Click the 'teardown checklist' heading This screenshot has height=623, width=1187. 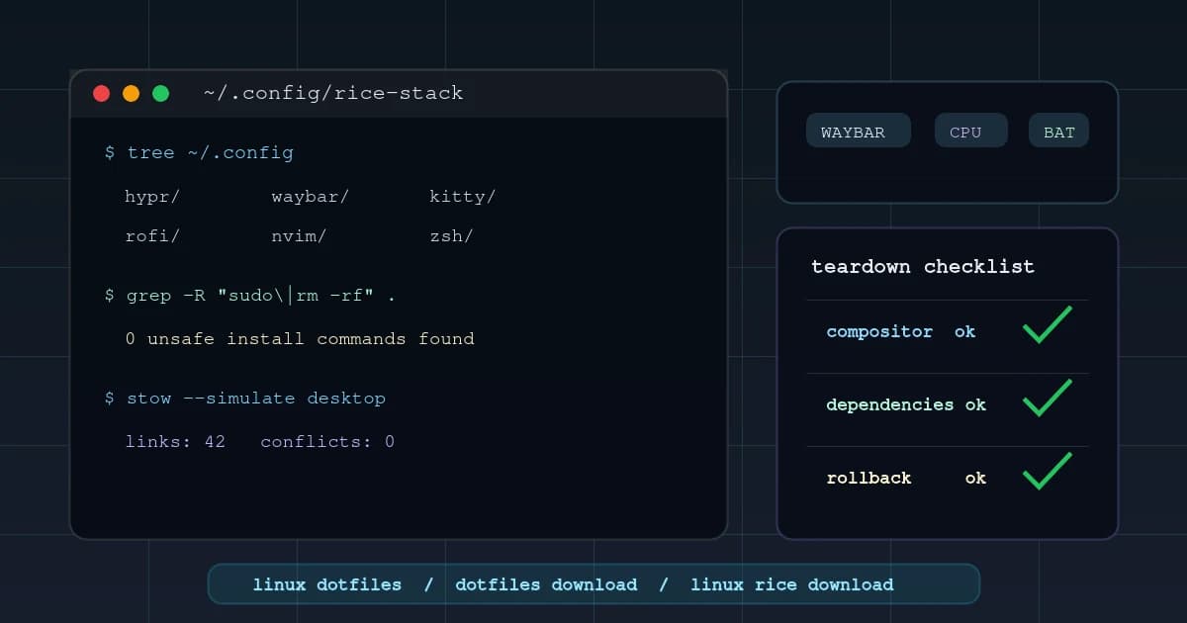[x=923, y=267]
